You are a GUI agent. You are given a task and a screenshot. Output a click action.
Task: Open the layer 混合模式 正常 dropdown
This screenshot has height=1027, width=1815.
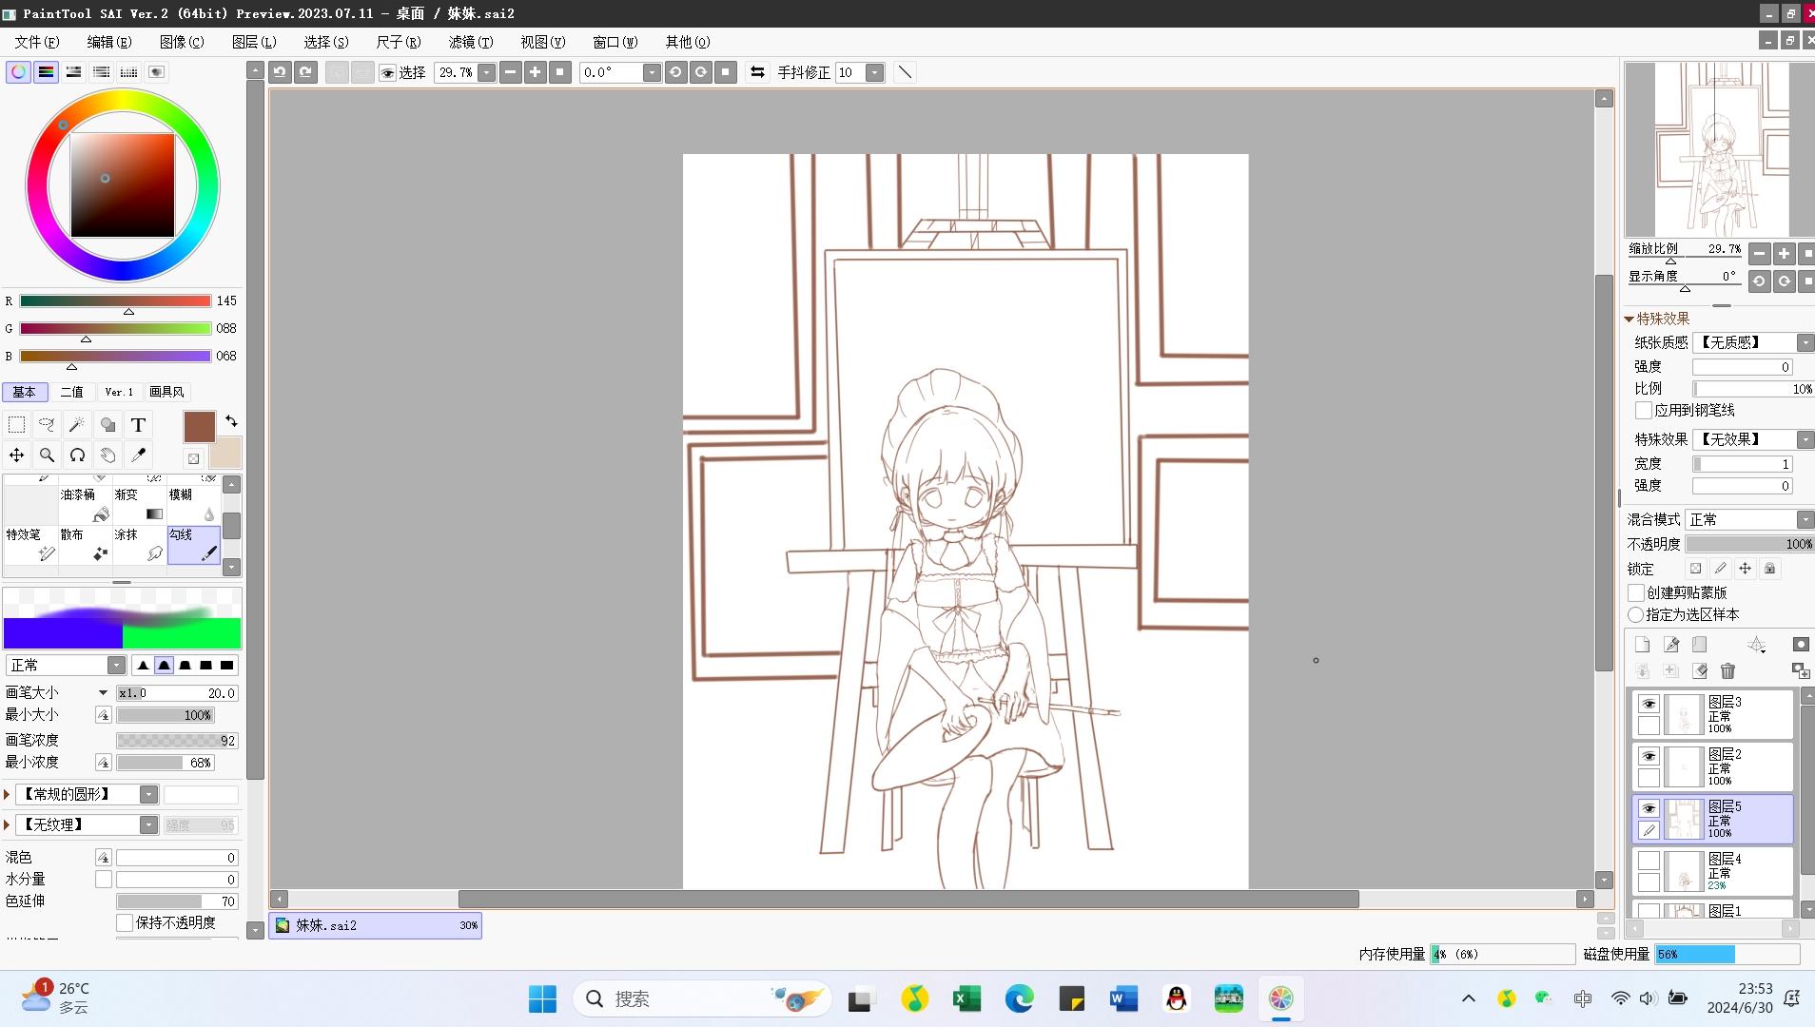[x=1805, y=519]
